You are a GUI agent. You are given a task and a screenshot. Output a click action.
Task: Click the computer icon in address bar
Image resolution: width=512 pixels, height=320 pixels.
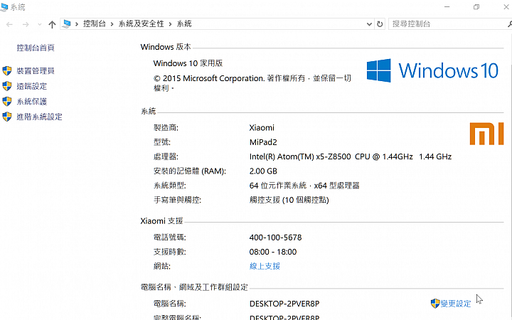pos(67,24)
